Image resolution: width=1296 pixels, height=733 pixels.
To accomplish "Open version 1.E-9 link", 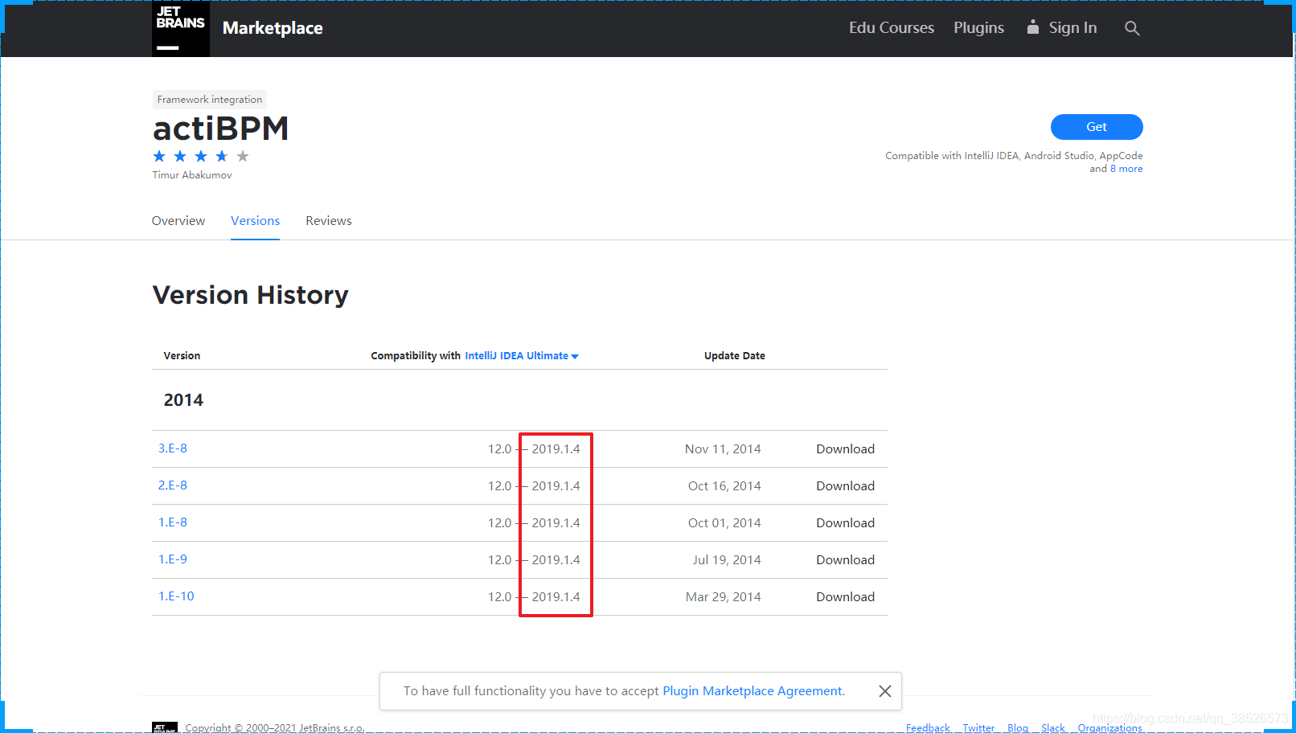I will coord(173,559).
